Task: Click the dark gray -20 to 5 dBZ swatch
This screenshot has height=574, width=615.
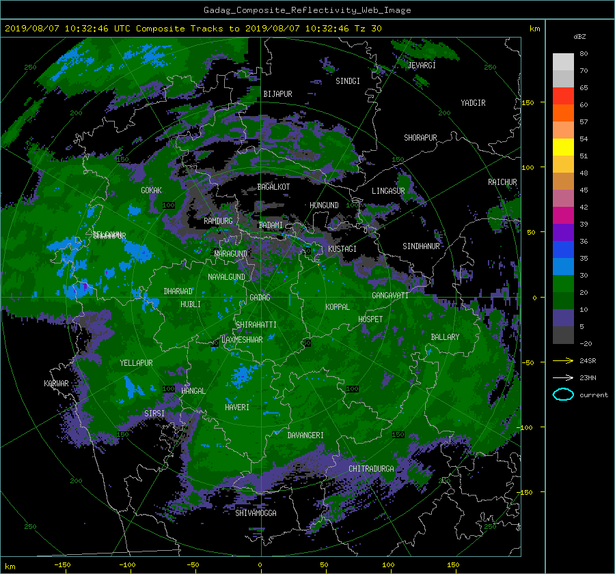Action: point(563,335)
